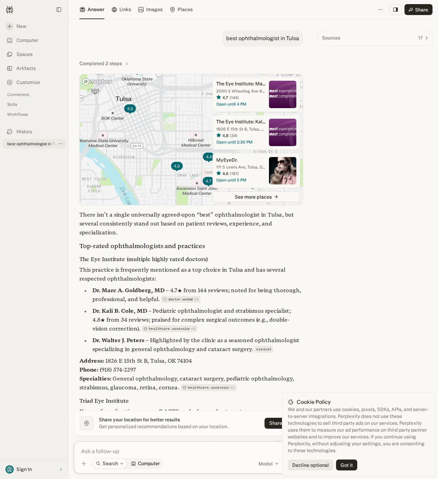Image resolution: width=438 pixels, height=479 pixels.
Task: Open the Search mode dropdown
Action: point(109,464)
